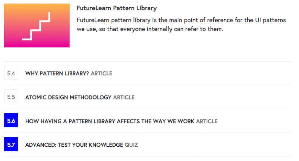
Task: Open the Why Pattern Library? step
Action: pyautogui.click(x=57, y=73)
